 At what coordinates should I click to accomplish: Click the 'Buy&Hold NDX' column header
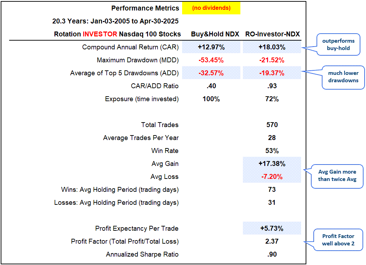tap(215, 34)
